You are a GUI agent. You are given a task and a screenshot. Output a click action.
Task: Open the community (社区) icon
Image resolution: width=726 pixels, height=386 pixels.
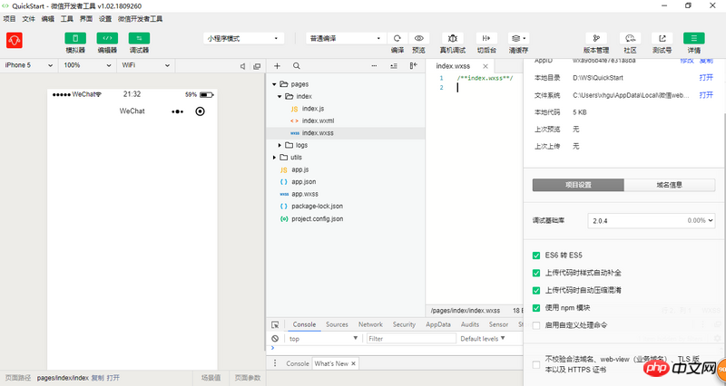[x=630, y=38]
